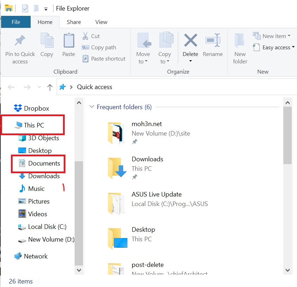Open This PC in the sidebar
This screenshot has height=287, width=297.
coord(34,125)
